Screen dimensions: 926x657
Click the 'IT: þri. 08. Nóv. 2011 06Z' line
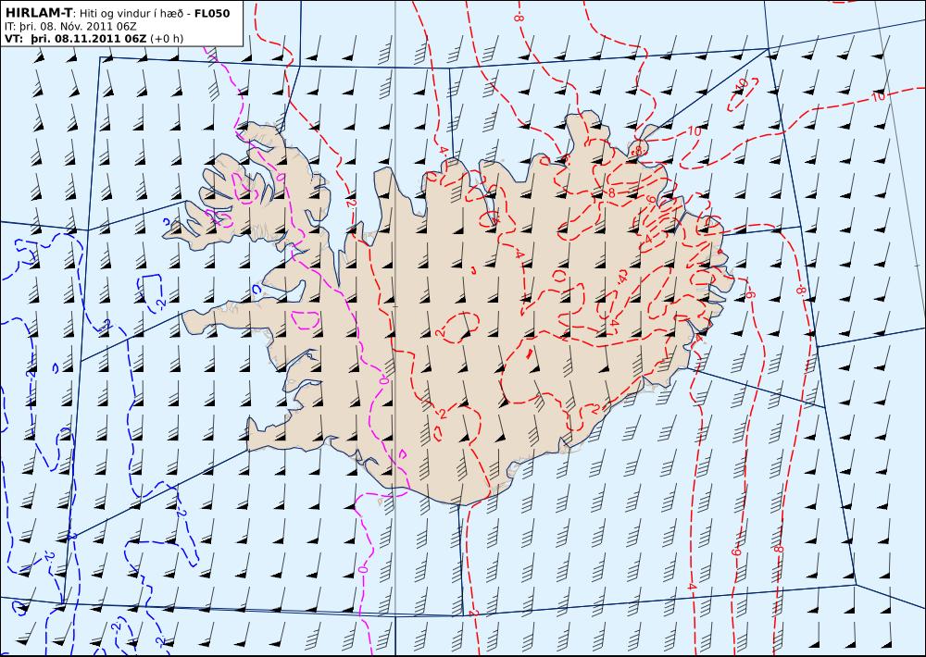click(x=70, y=27)
